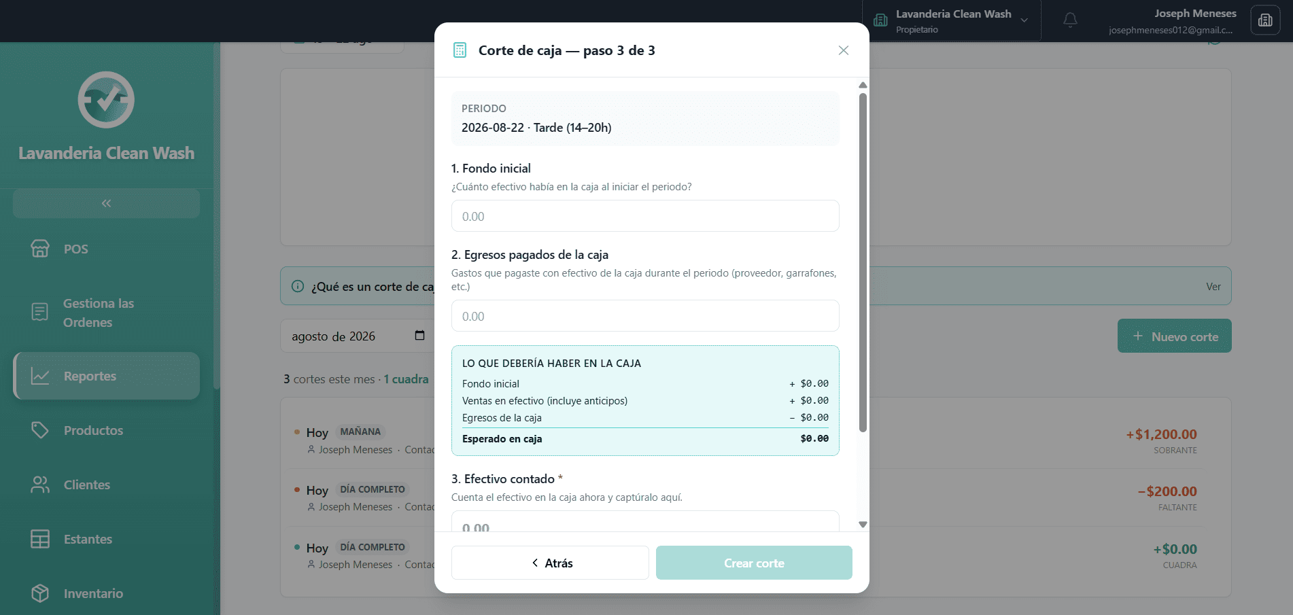Open Estantes section

pos(106,539)
